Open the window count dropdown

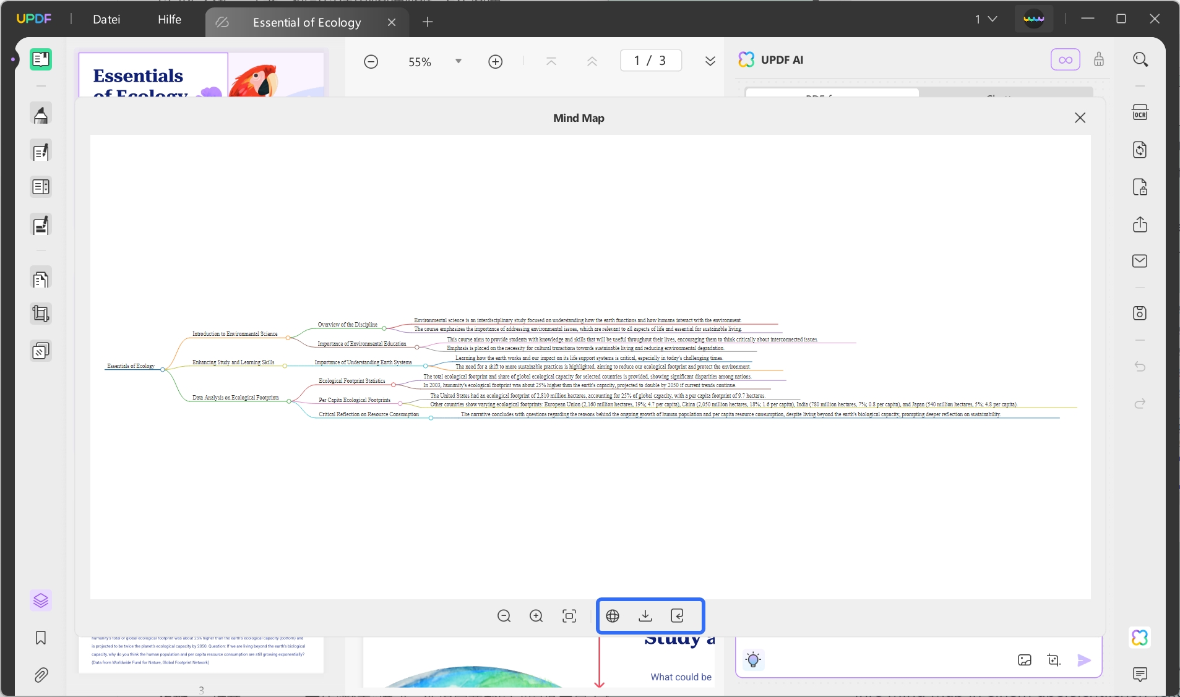(986, 19)
